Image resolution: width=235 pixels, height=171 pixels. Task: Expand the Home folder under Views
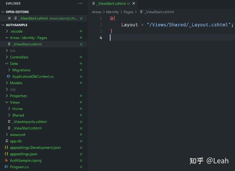[x=9, y=109]
